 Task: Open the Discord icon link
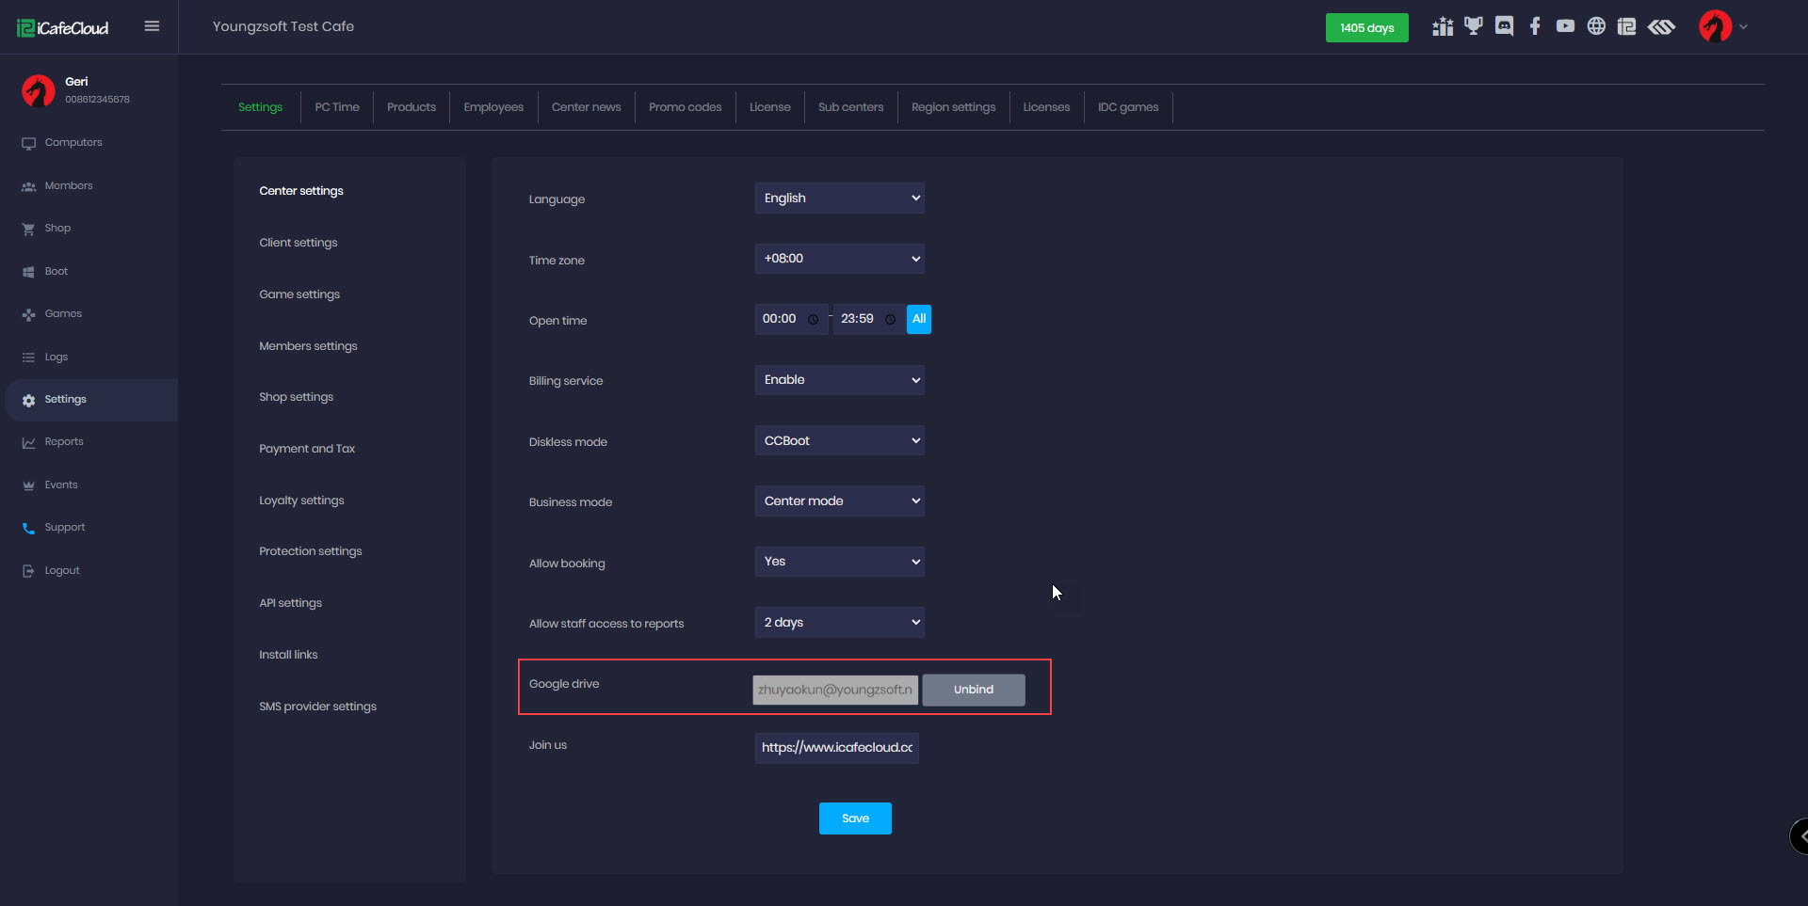pos(1504,26)
